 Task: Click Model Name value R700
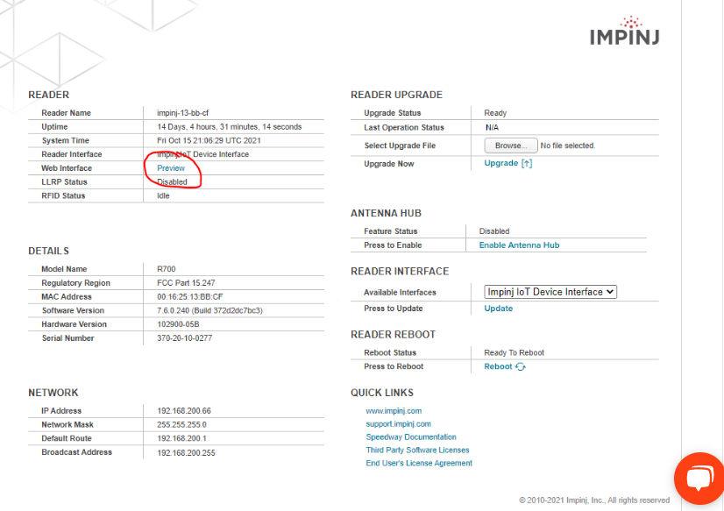[x=167, y=269]
